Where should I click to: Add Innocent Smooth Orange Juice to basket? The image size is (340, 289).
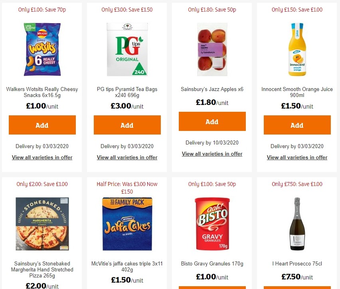coord(297,125)
